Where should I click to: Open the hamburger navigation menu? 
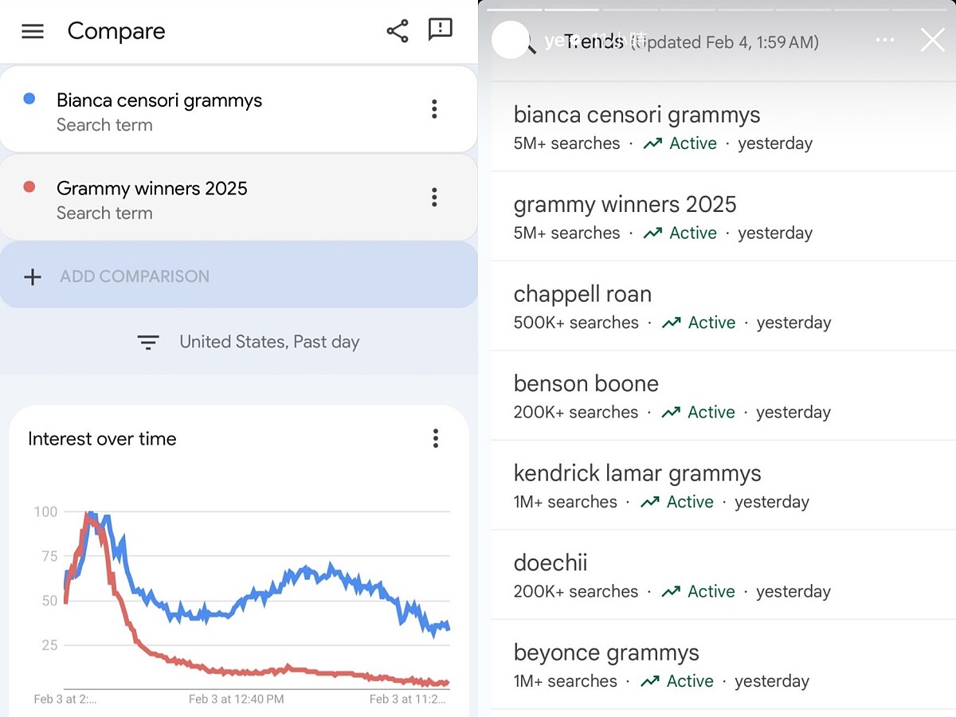33,31
